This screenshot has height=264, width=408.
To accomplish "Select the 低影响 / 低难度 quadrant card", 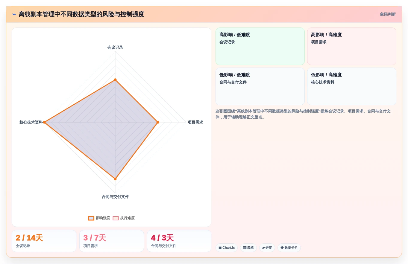I will coord(260,86).
